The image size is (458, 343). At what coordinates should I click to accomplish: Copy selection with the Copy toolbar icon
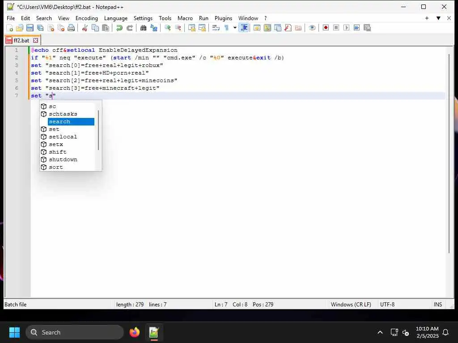[95, 28]
